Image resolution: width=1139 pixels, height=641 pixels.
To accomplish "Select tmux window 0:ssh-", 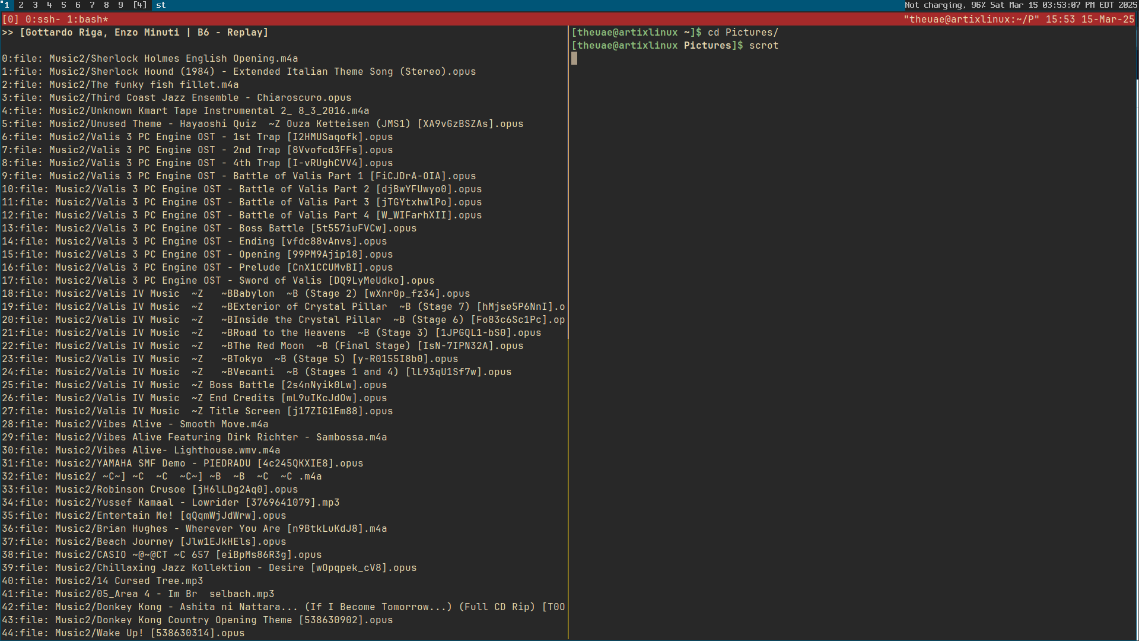I will pyautogui.click(x=43, y=20).
